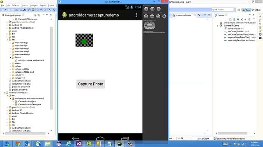Image resolution: width=263 pixels, height=147 pixels.
Task: Expand the menu folder
Action: (x=10, y=63)
